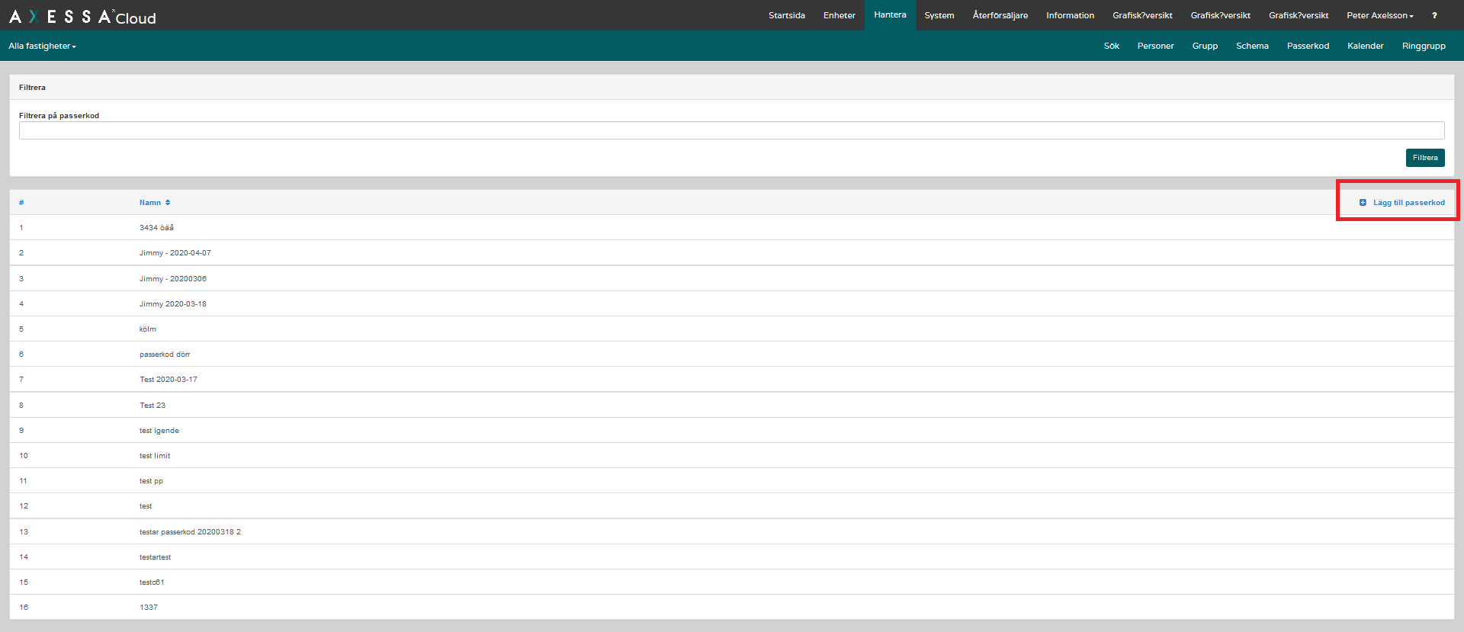Open the row 'Jimmy - 20200306'
Viewport: 1464px width, 632px height.
(731, 278)
